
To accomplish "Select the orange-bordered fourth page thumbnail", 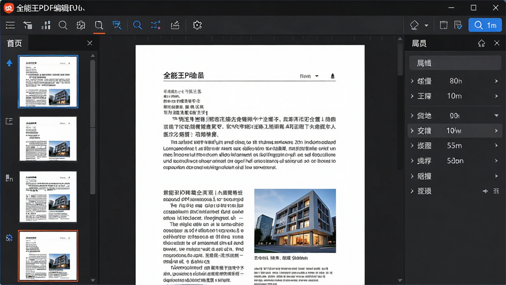I will 48,256.
